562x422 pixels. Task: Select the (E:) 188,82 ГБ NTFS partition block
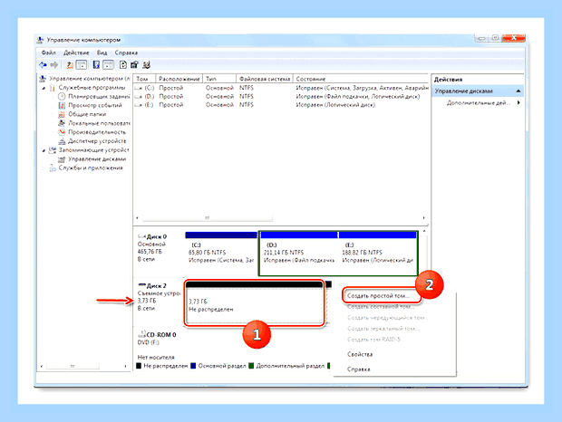pos(377,253)
